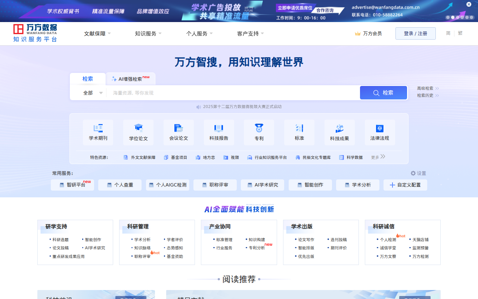Click the 视频 play icon
Image resolution: width=478 pixels, height=299 pixels.
[226, 157]
